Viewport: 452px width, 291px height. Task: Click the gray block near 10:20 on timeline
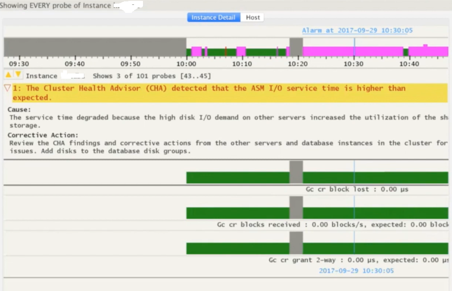tap(296, 47)
